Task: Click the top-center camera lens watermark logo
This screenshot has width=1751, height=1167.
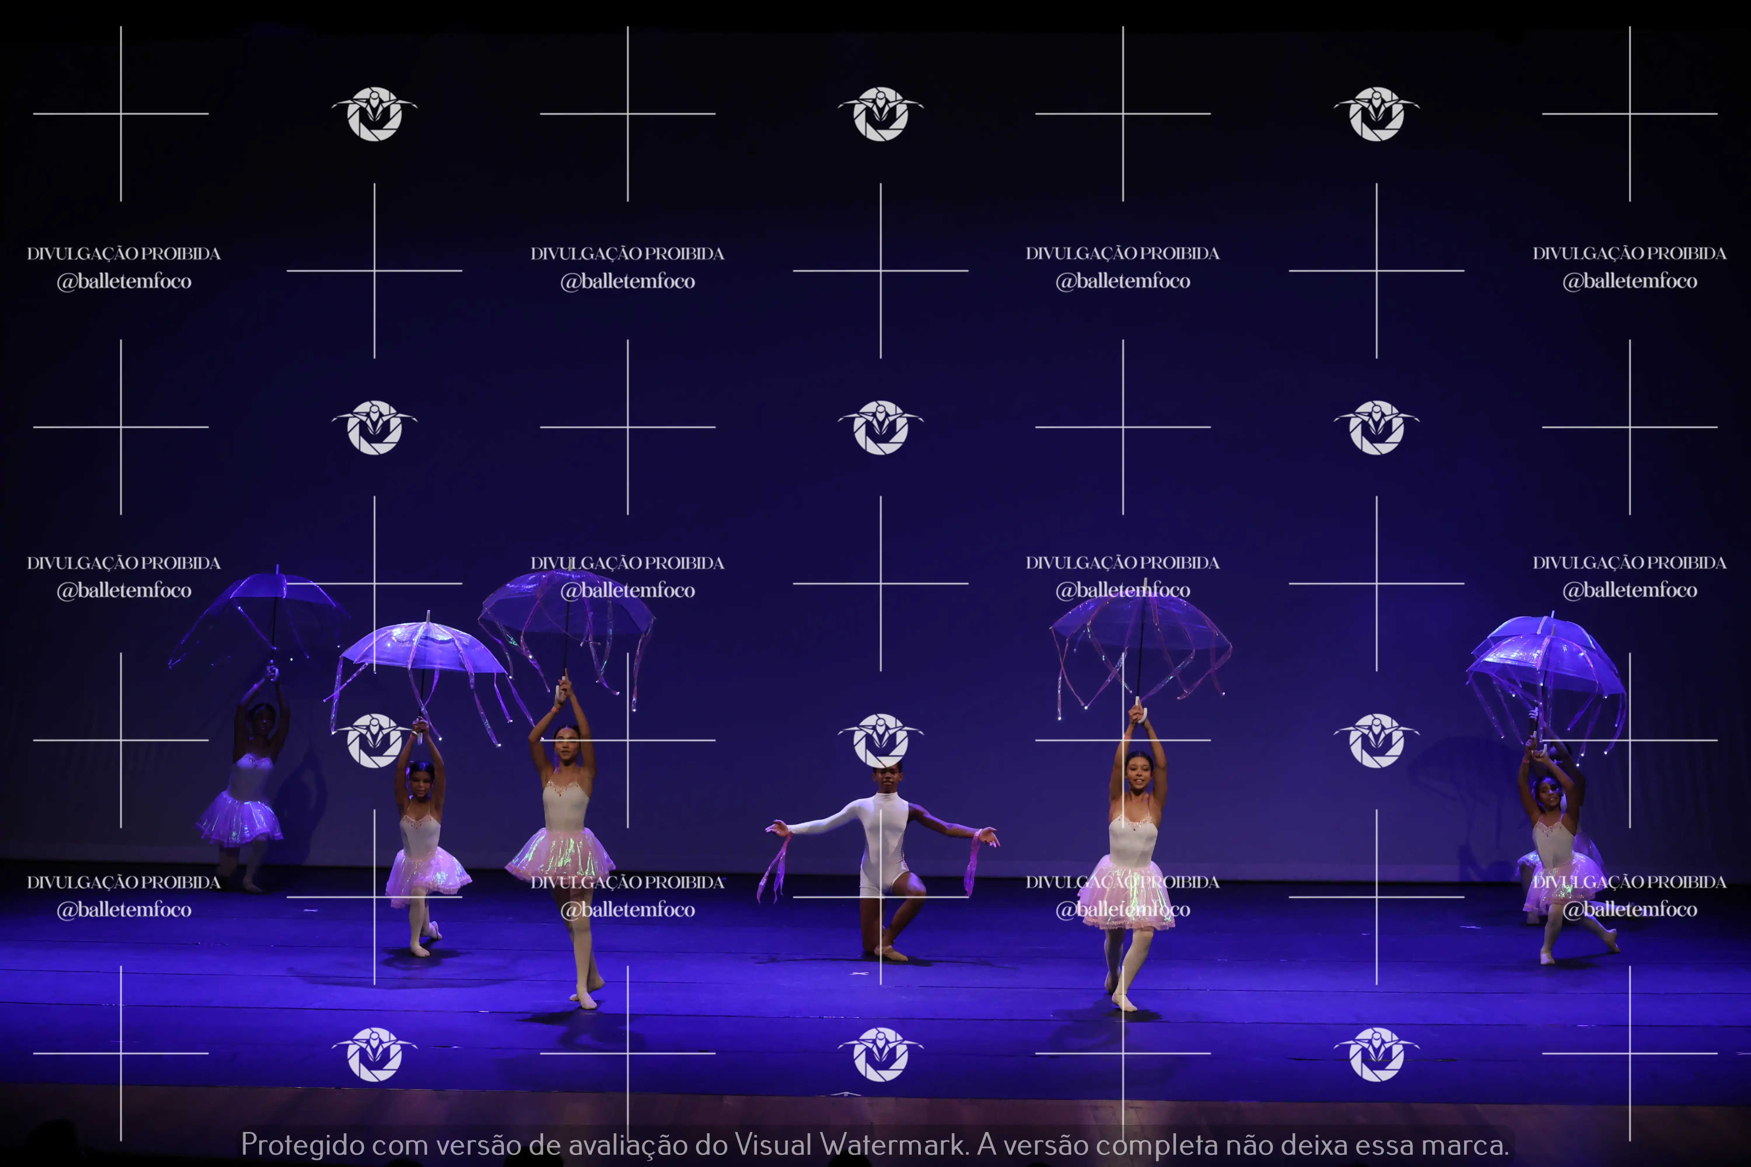Action: pos(881,113)
